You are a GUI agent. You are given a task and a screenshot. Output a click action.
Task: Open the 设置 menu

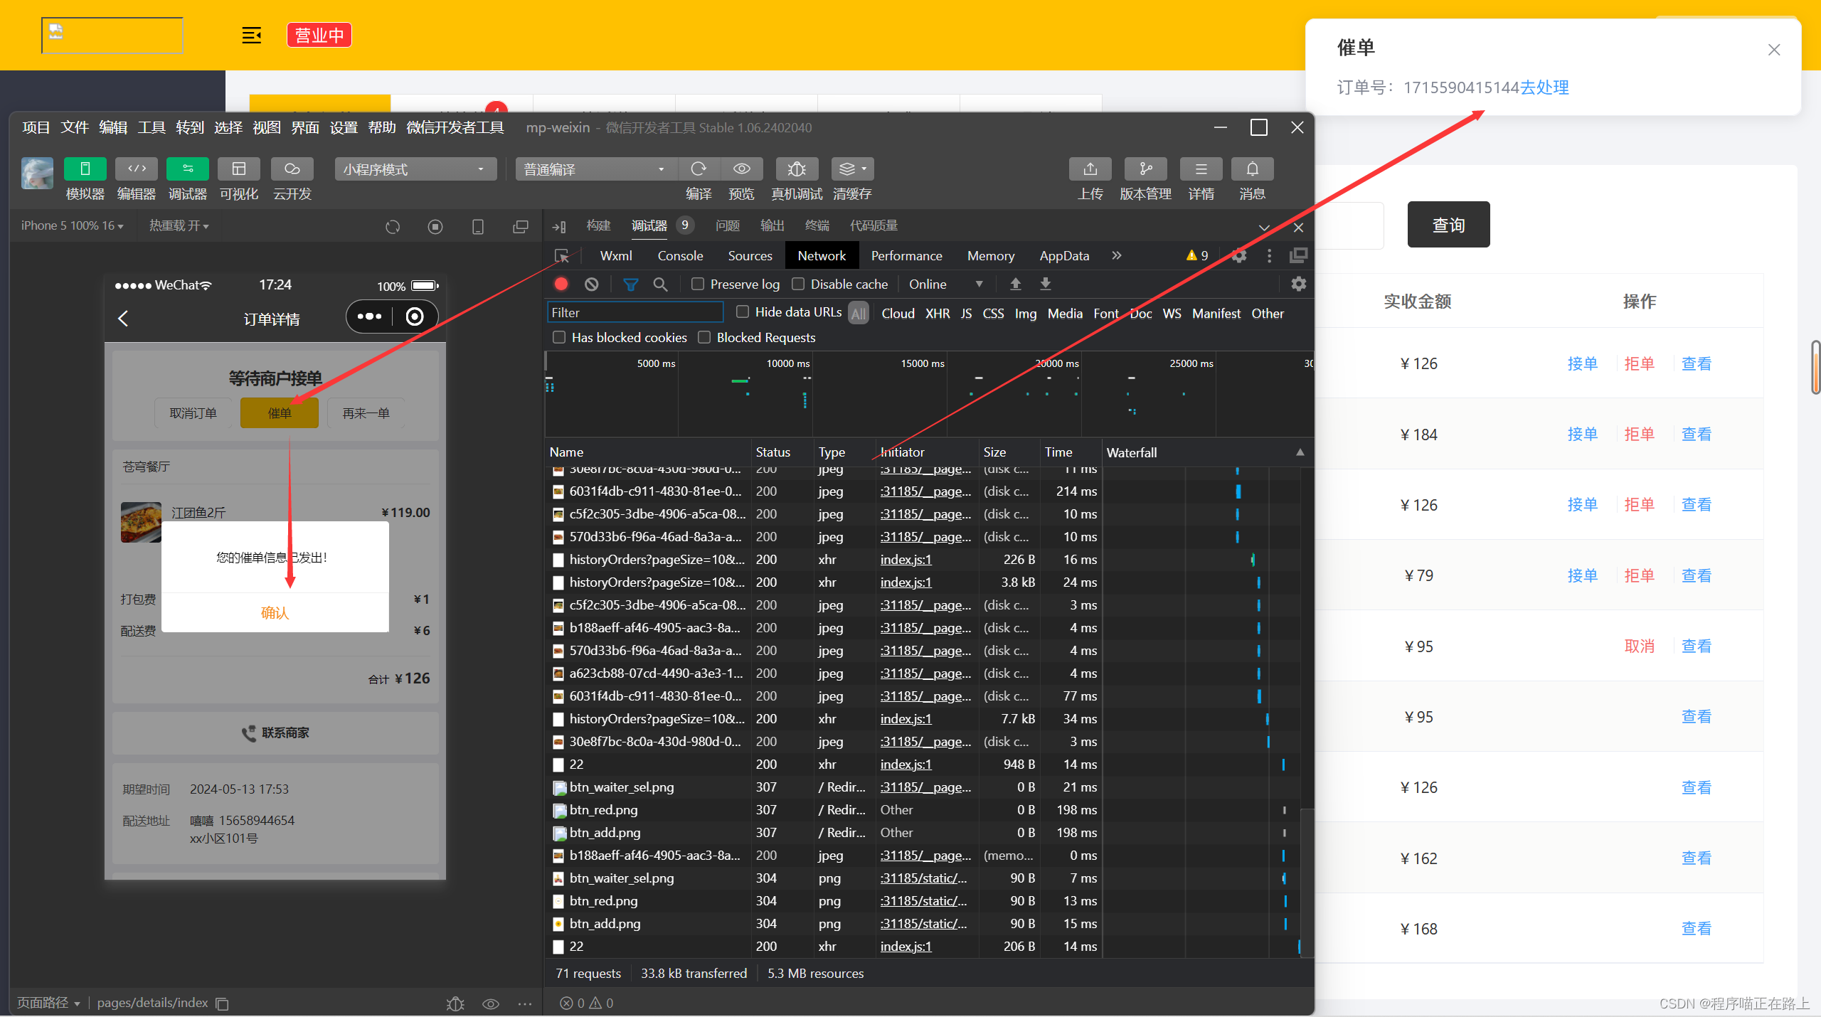pyautogui.click(x=344, y=128)
